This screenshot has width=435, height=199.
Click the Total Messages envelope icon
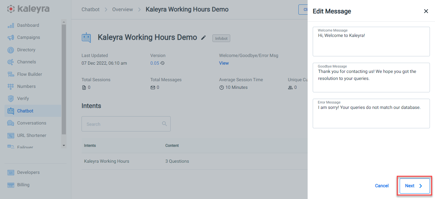coord(153,88)
